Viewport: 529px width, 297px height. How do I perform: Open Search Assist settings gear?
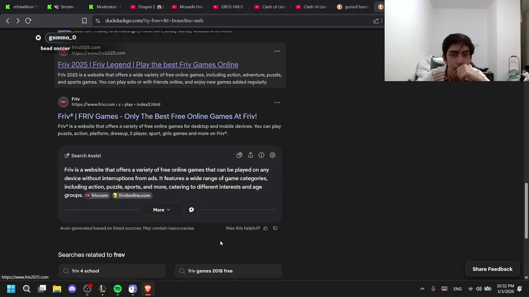click(x=272, y=155)
